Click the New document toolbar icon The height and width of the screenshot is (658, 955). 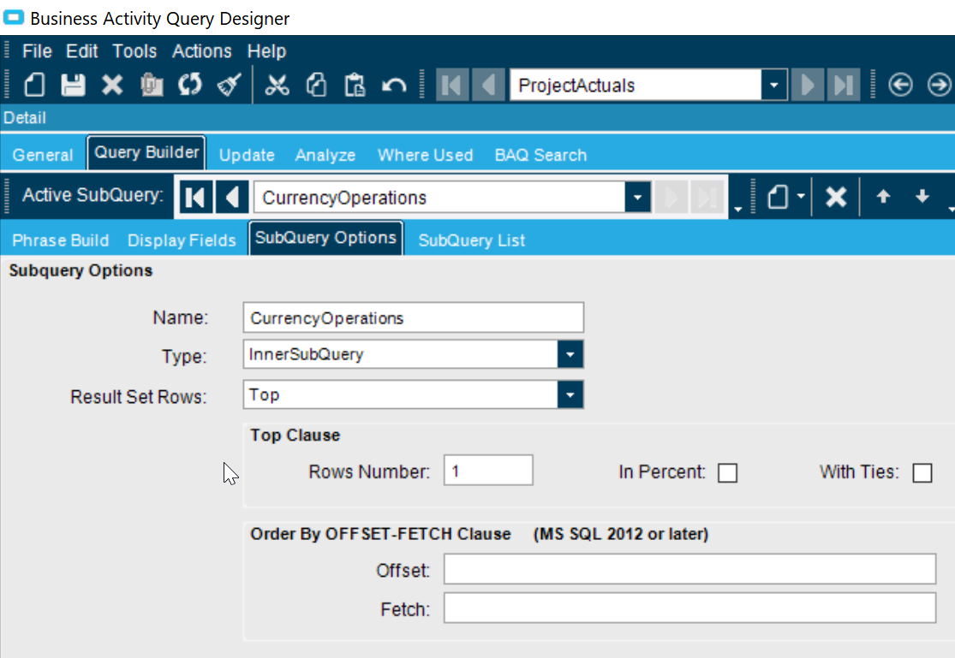pyautogui.click(x=34, y=85)
